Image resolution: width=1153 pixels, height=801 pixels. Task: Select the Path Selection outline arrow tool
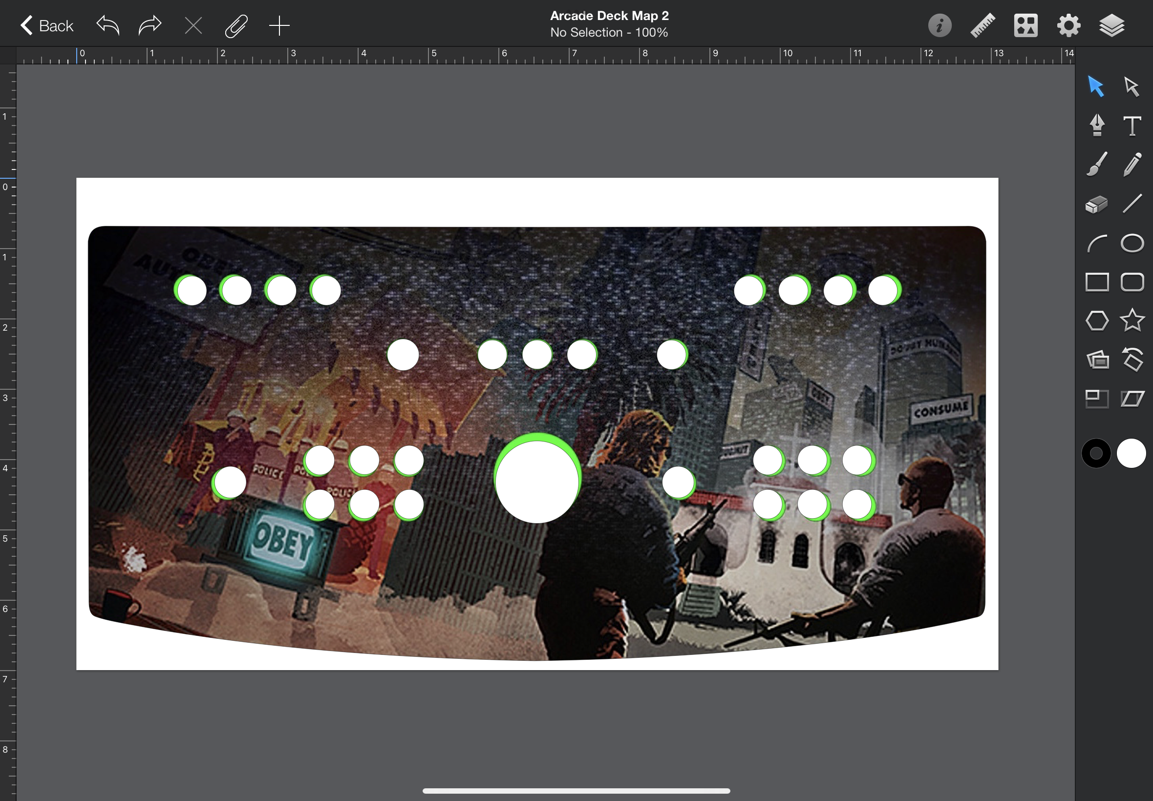pyautogui.click(x=1132, y=86)
